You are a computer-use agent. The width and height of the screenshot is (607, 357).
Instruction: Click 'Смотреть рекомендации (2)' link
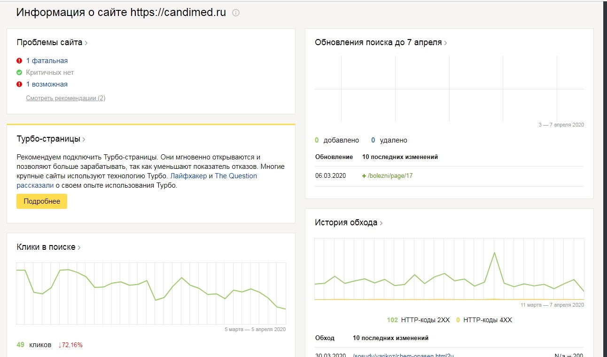click(66, 98)
